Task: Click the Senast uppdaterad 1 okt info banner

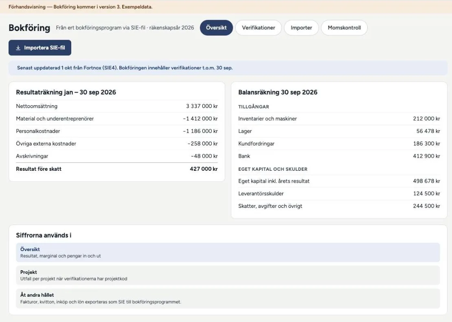Action: pyautogui.click(x=228, y=68)
